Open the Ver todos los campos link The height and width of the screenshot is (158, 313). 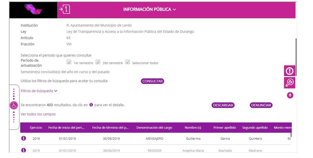tap(38, 114)
